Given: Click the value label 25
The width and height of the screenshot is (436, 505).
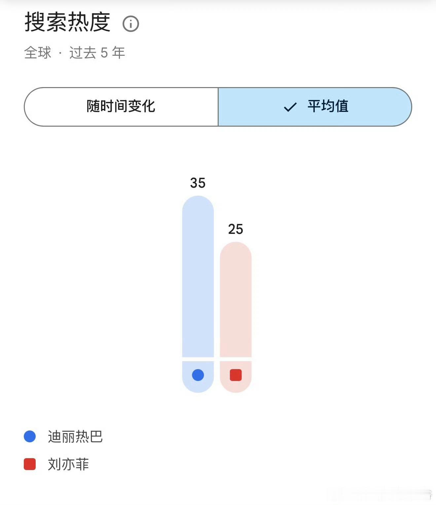Looking at the screenshot, I should click(x=236, y=229).
